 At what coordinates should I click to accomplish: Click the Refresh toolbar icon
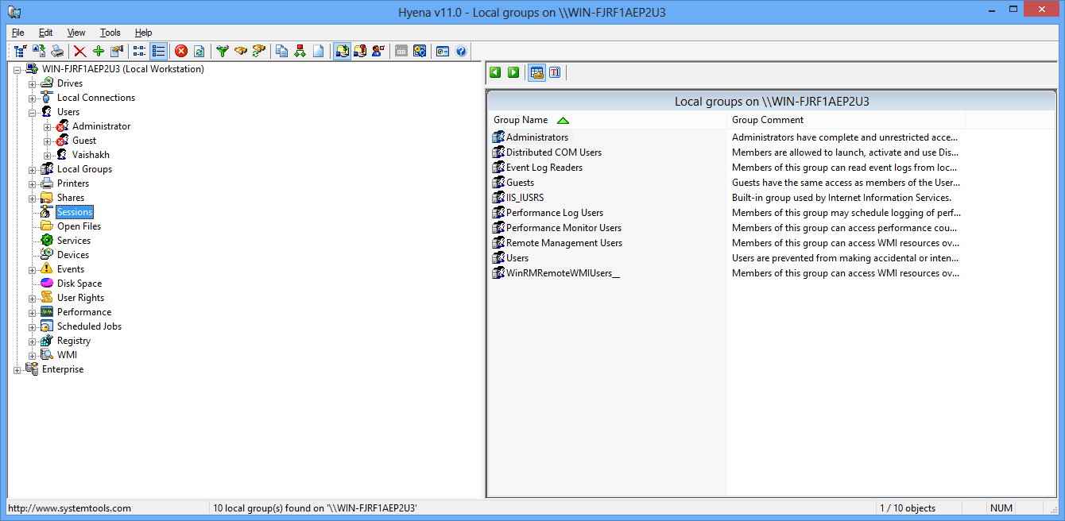point(199,51)
